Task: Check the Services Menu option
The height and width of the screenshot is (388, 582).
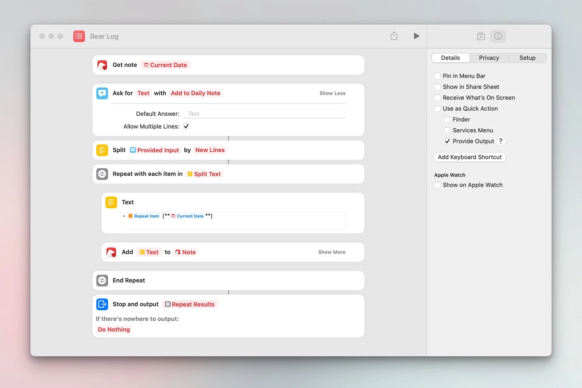Action: (447, 130)
